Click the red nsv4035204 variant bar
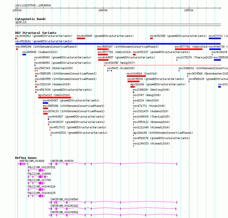This screenshot has width=228, height=218. pos(133,81)
